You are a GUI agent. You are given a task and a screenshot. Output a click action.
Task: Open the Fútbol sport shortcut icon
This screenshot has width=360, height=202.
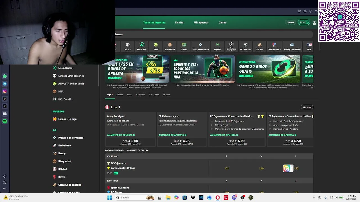[128, 46]
